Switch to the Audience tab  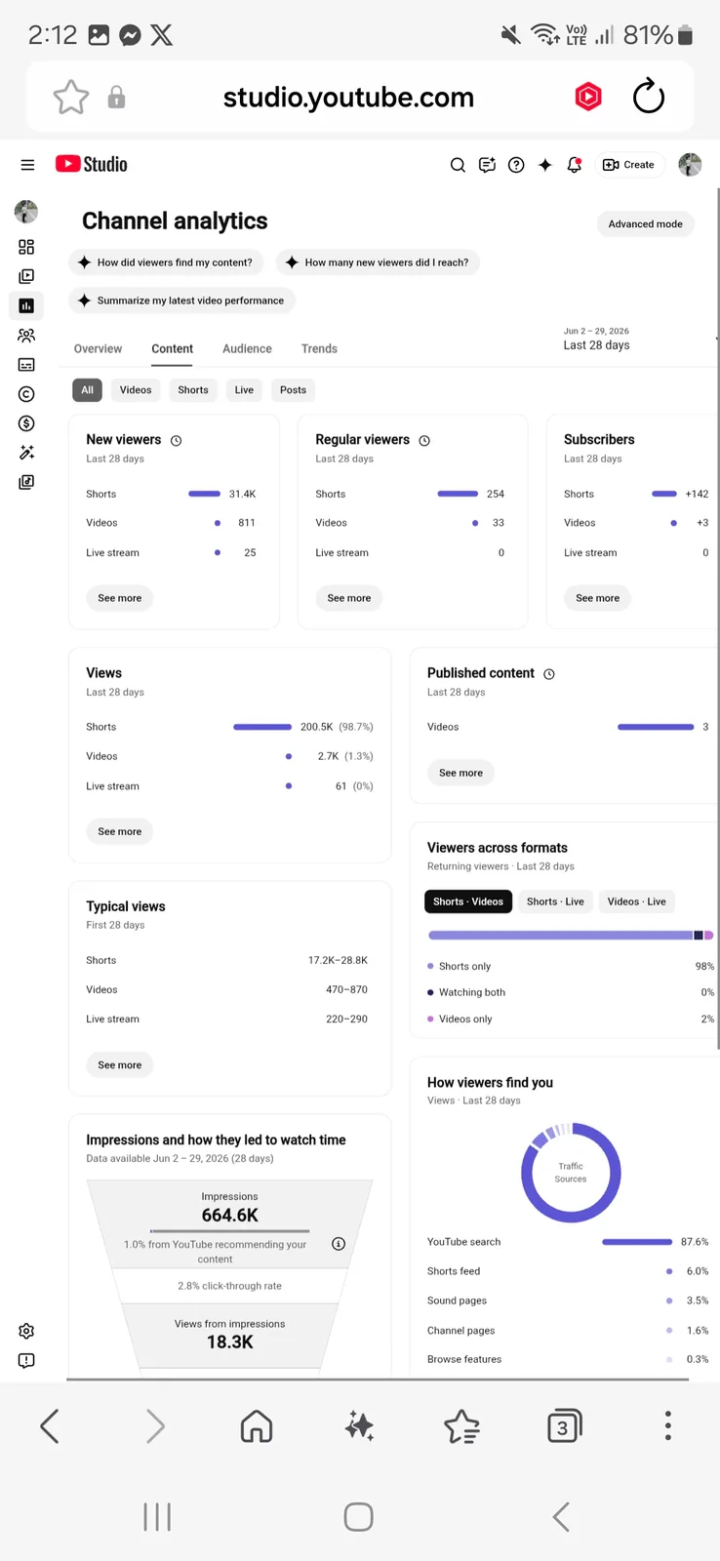247,348
